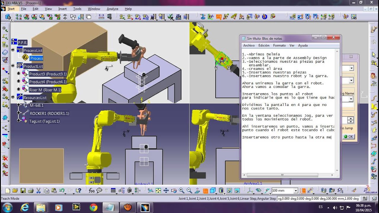Click the spinner arrows in hidden dialog
379x213 pixels.
pyautogui.click(x=351, y=120)
